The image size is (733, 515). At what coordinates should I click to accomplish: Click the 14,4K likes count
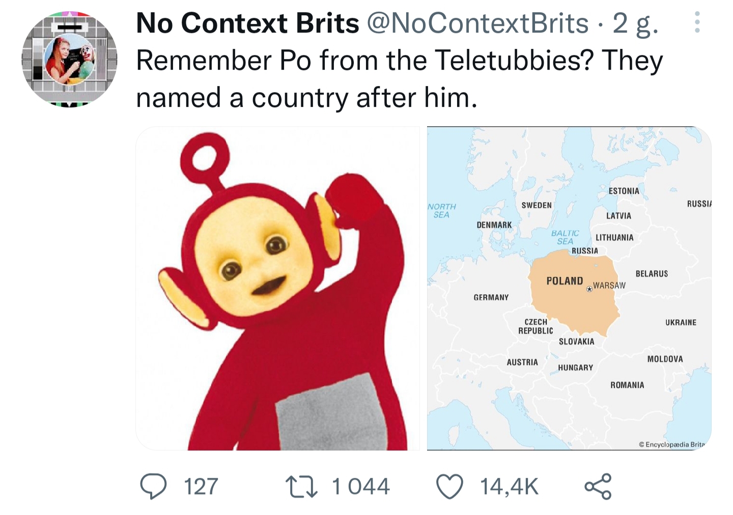(509, 487)
